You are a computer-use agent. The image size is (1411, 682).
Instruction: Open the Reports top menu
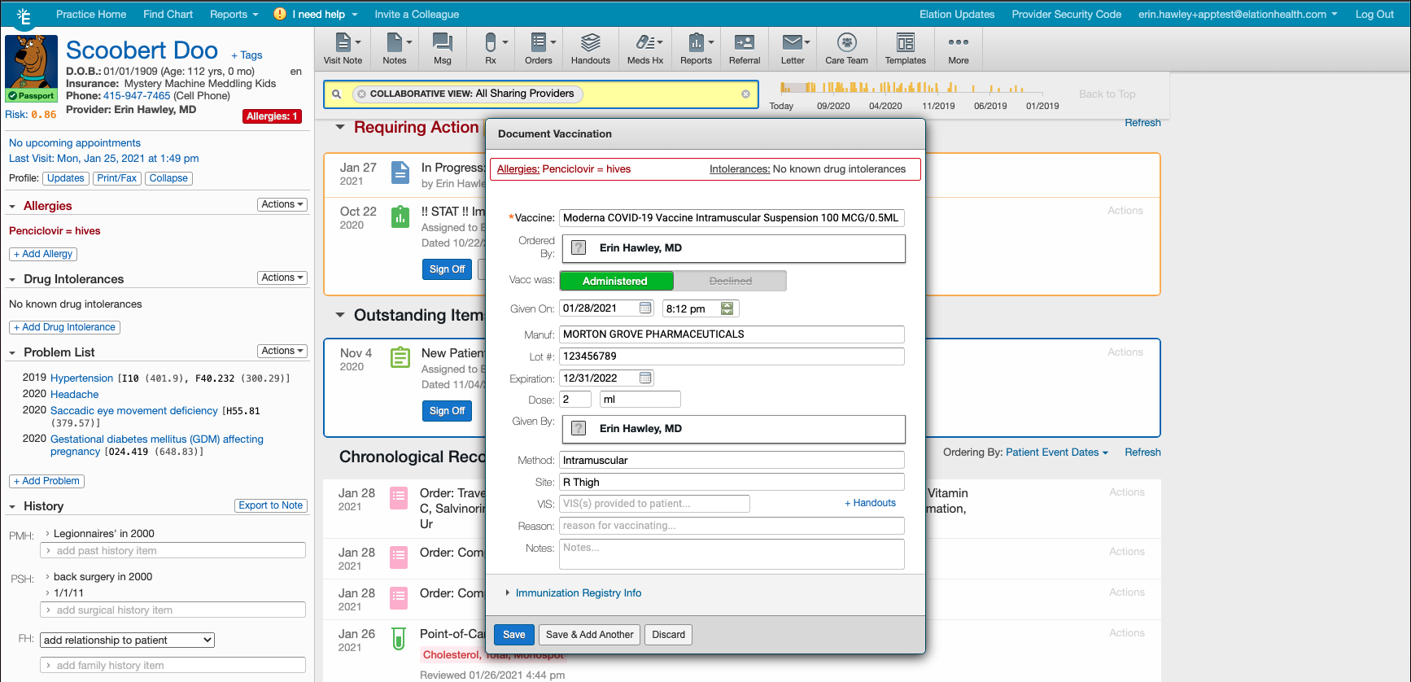coord(234,14)
